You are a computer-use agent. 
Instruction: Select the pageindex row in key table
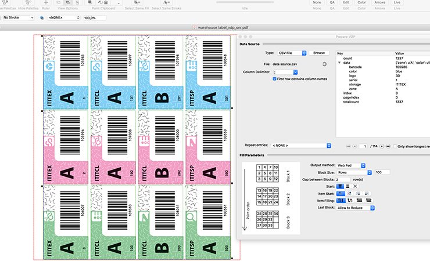coord(383,97)
